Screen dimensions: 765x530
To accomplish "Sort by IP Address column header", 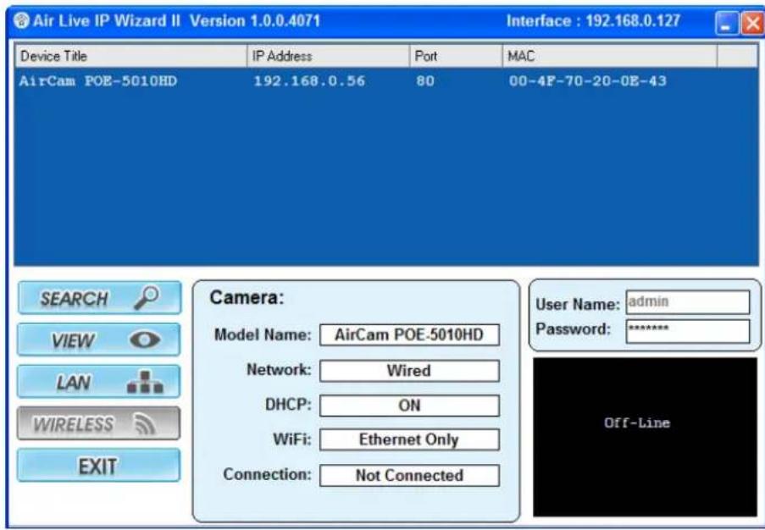I will coord(329,56).
